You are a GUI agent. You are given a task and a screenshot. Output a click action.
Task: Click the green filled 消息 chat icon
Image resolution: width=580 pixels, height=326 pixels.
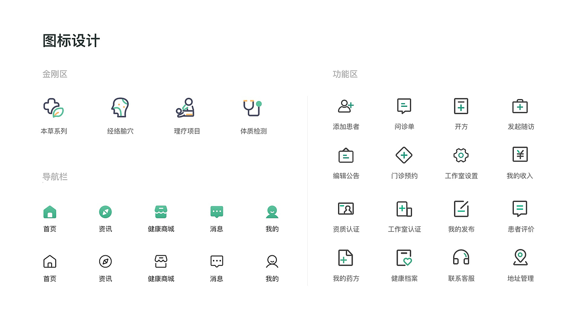click(217, 212)
